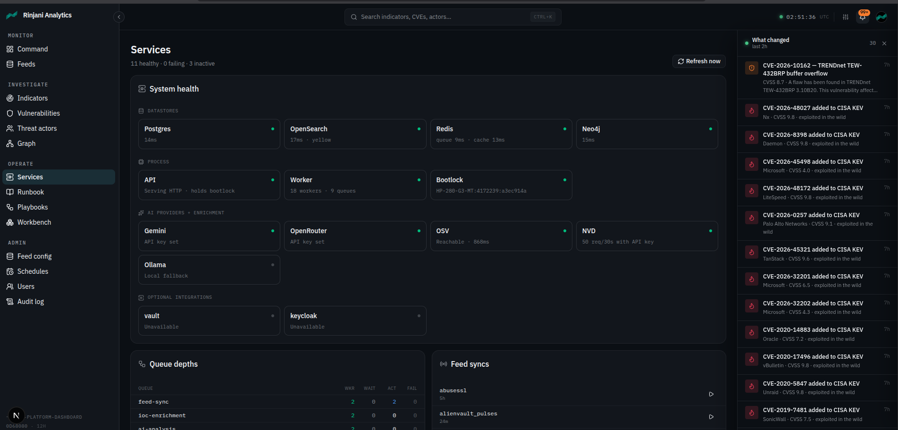
Task: Run the abusessl feed sync
Action: click(711, 394)
